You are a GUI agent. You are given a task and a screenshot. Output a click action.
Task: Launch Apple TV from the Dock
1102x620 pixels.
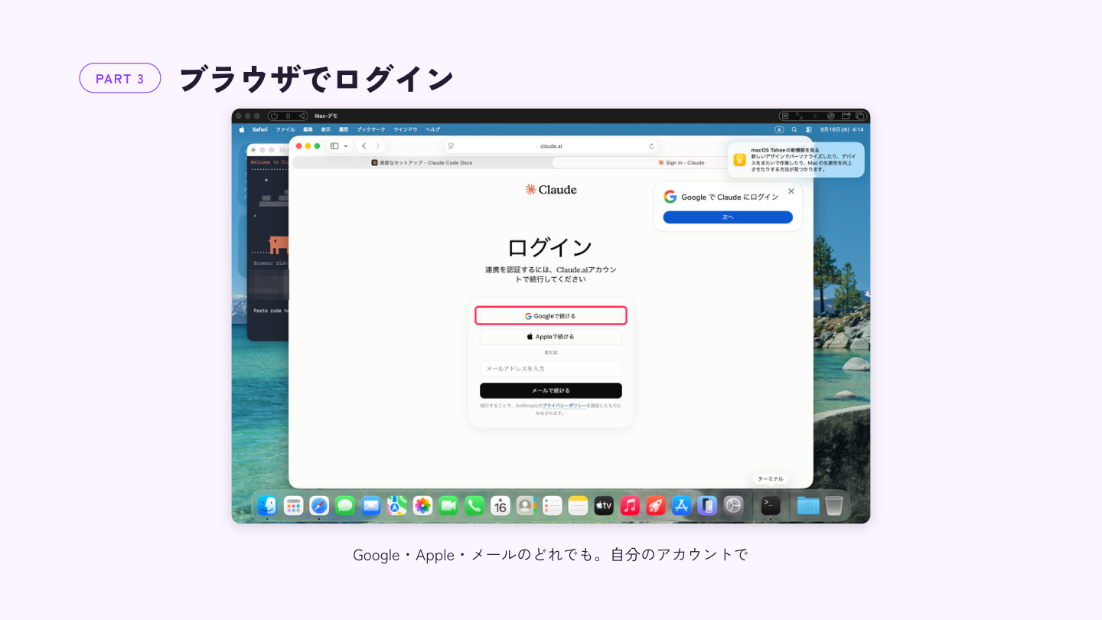604,505
